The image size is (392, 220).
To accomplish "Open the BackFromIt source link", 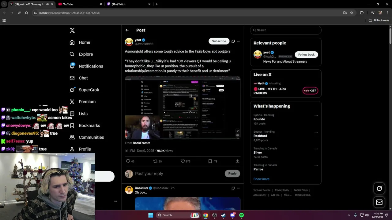I will (x=141, y=143).
